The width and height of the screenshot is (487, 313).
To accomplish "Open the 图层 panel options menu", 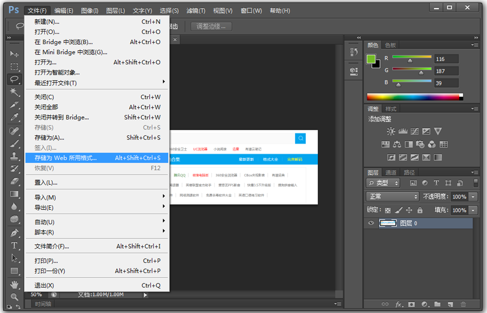I will click(x=474, y=172).
